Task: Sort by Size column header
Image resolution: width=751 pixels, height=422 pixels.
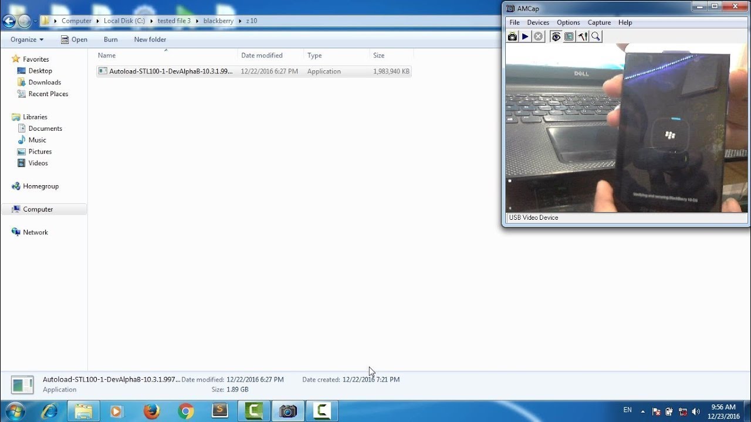Action: [378, 55]
